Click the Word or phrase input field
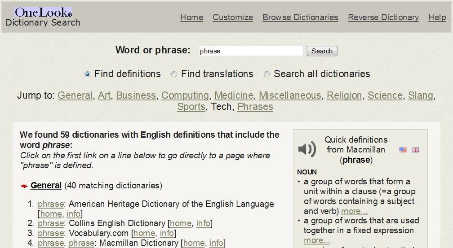The height and width of the screenshot is (248, 453). [x=251, y=51]
